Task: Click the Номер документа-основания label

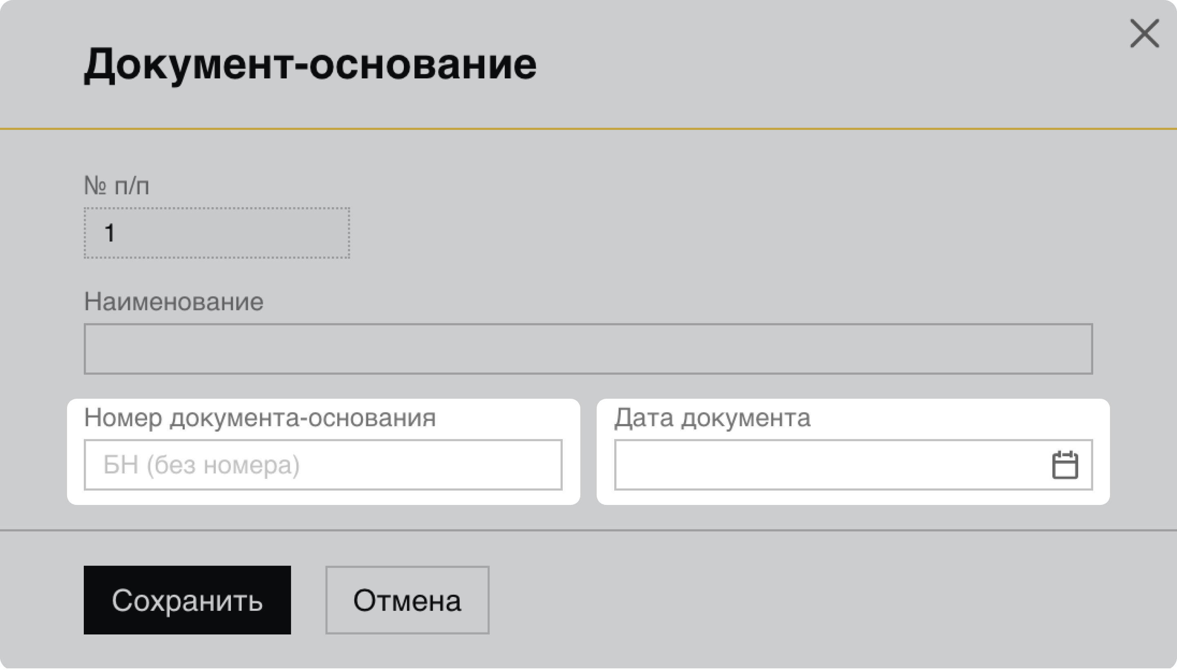Action: point(260,418)
